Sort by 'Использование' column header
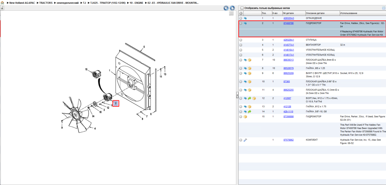This screenshot has height=185, width=386. pos(362,13)
